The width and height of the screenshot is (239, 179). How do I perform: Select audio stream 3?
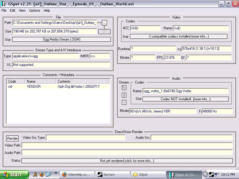coord(124,102)
